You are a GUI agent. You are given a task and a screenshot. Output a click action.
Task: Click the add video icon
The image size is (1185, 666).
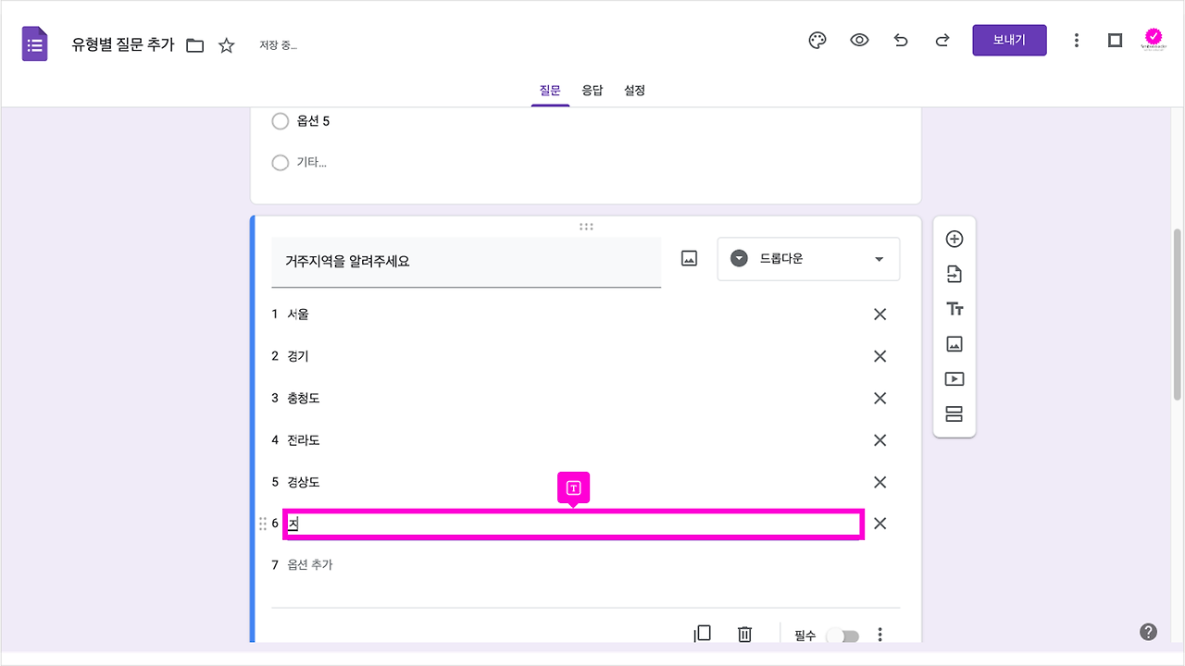click(x=954, y=378)
